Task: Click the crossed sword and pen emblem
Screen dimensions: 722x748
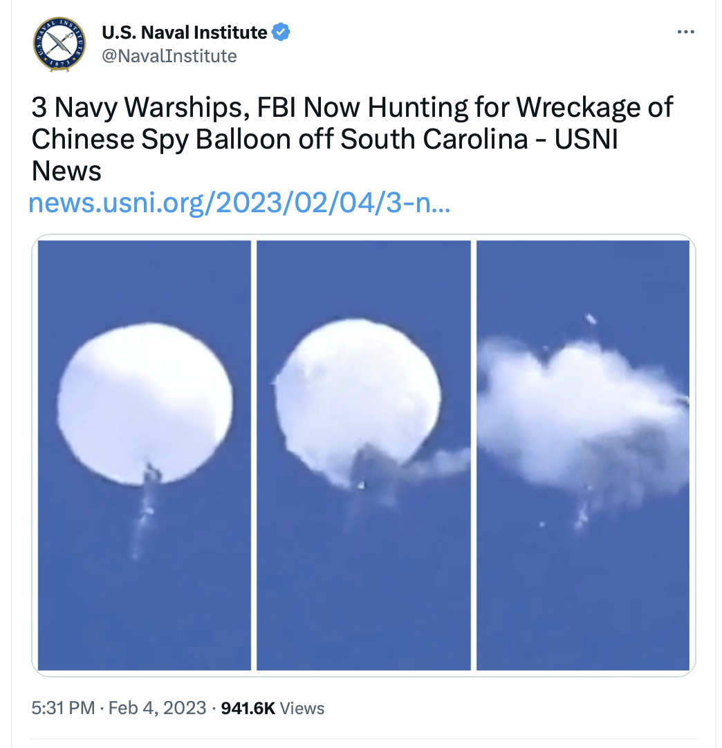Action: 59,44
